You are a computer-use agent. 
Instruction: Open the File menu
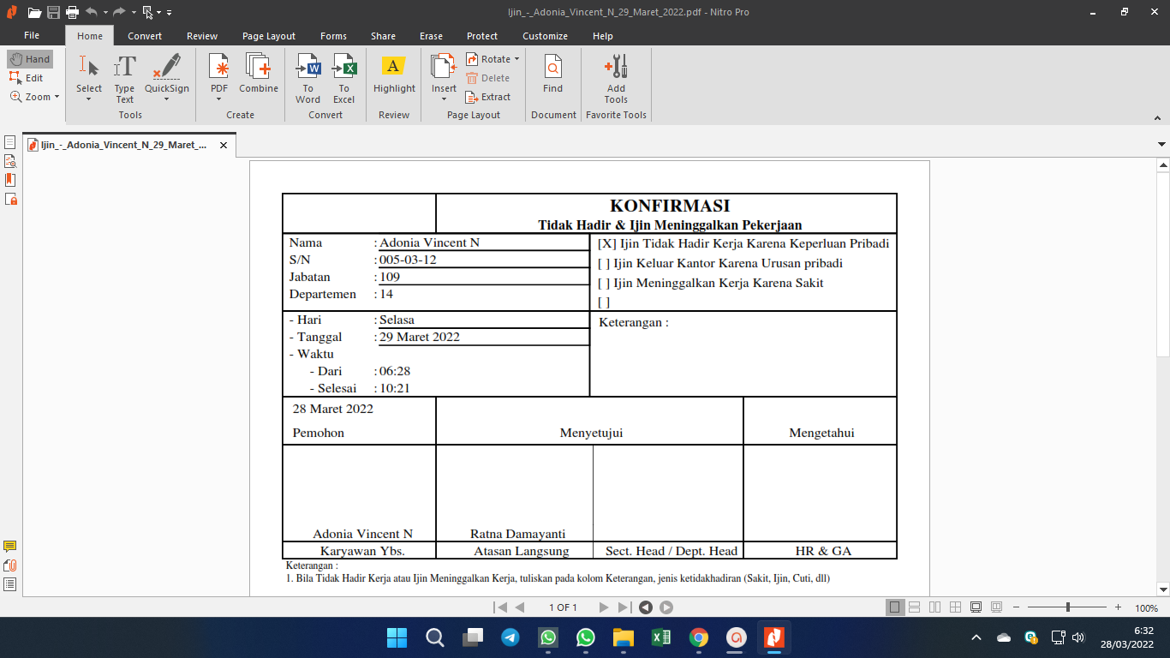point(32,36)
